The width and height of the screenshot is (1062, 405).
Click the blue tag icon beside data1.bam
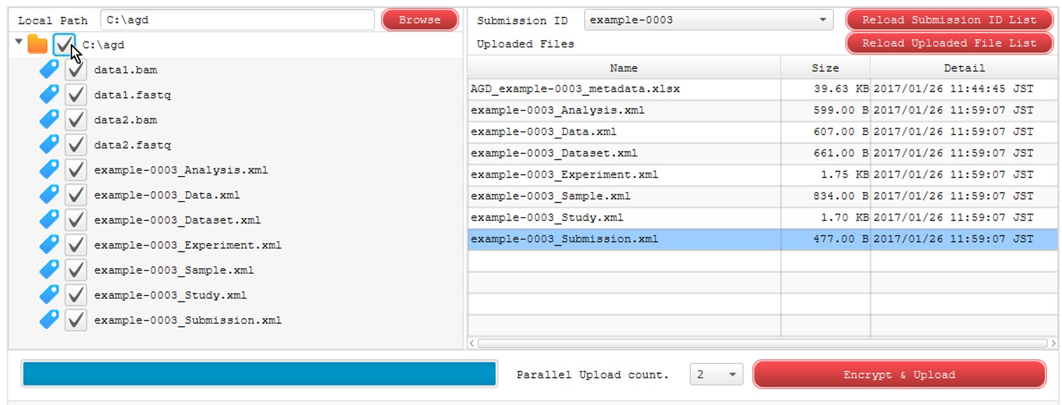click(x=49, y=69)
